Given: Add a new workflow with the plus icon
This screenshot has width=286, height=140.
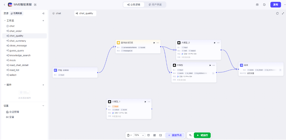Looking at the screenshot, I should pyautogui.click(x=43, y=21).
